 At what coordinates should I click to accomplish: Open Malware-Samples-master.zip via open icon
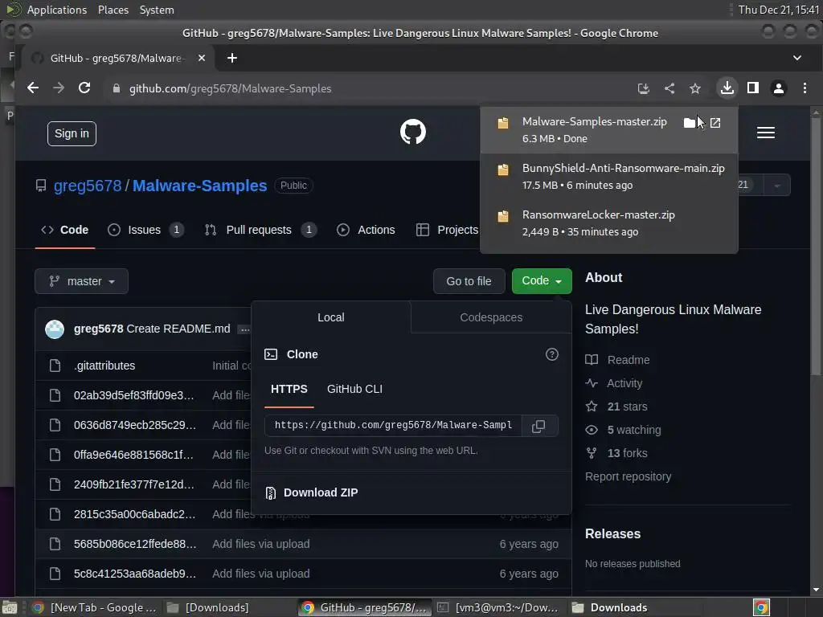point(714,123)
